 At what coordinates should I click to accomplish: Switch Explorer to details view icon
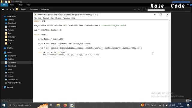coord(187,101)
